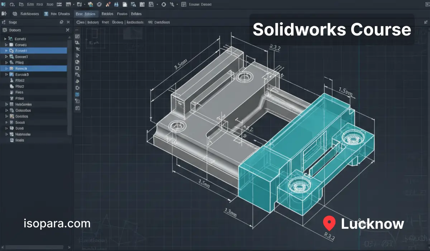This screenshot has width=430, height=251.
Task: Expand the Nobhoote tree node arrow
Action: click(6, 134)
